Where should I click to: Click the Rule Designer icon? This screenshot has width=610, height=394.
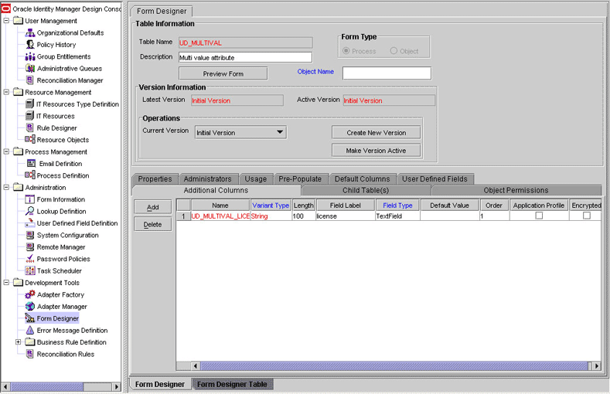click(x=30, y=127)
